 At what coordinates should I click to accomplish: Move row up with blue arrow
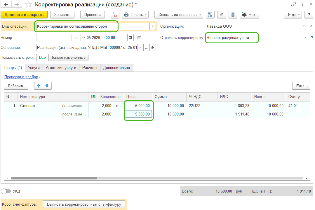(39, 86)
